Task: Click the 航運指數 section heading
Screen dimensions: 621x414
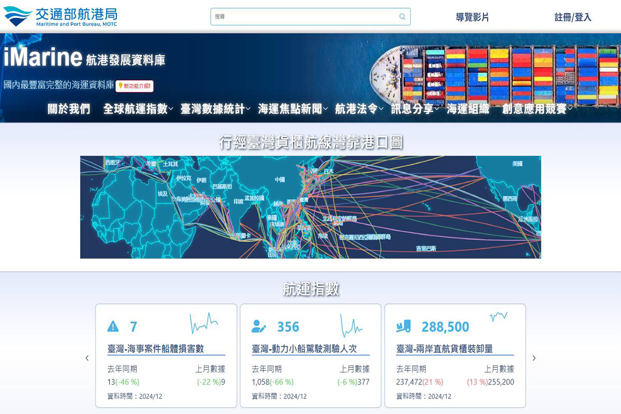Action: coord(310,288)
